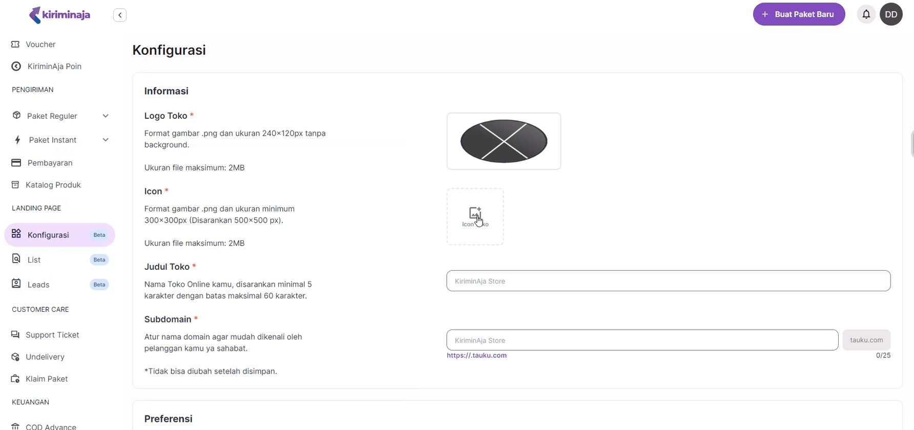Open the DD user avatar menu

point(891,14)
